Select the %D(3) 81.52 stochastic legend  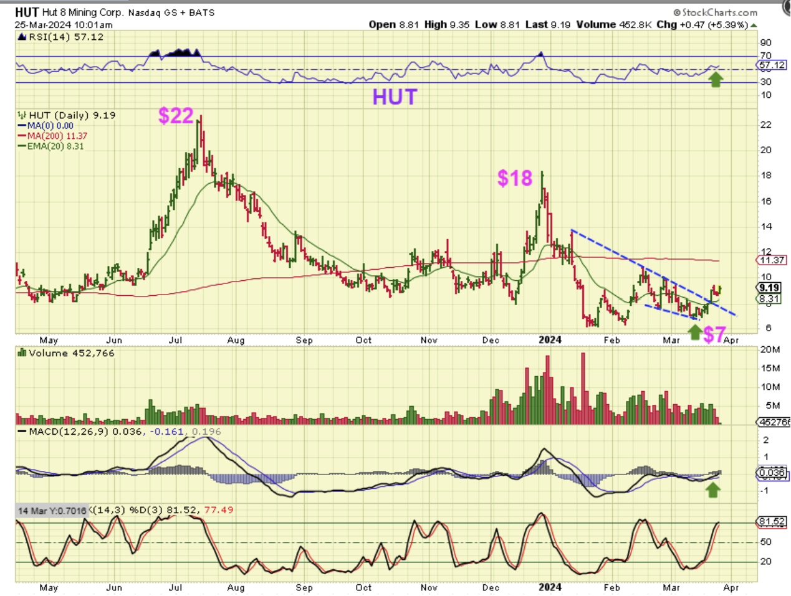coord(165,510)
